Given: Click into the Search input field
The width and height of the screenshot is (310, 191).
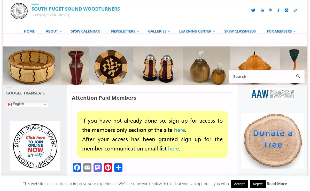Looking at the screenshot, I should pos(261,76).
